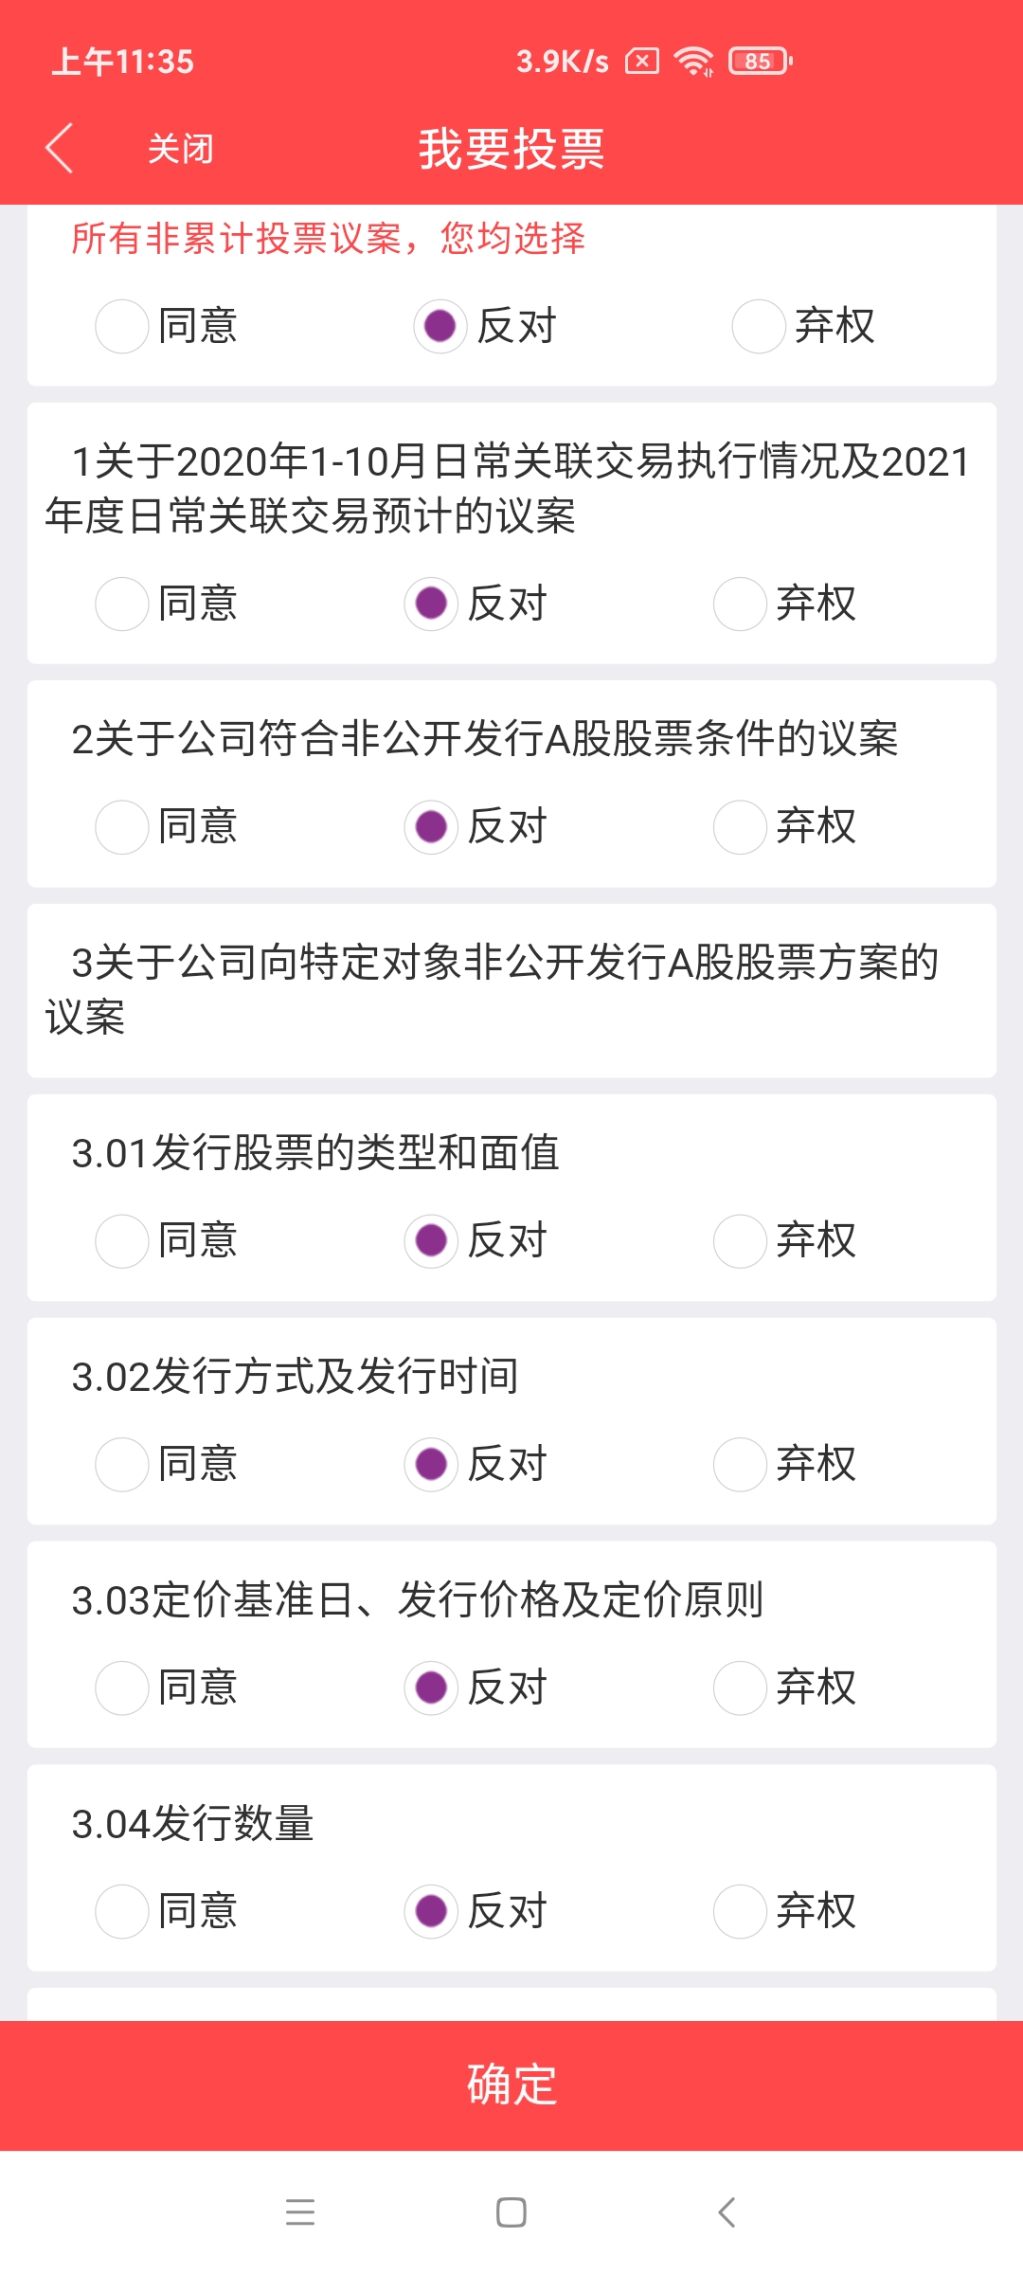Image resolution: width=1023 pixels, height=2274 pixels.
Task: Tap 关闭 to close the voting page
Action: (180, 149)
